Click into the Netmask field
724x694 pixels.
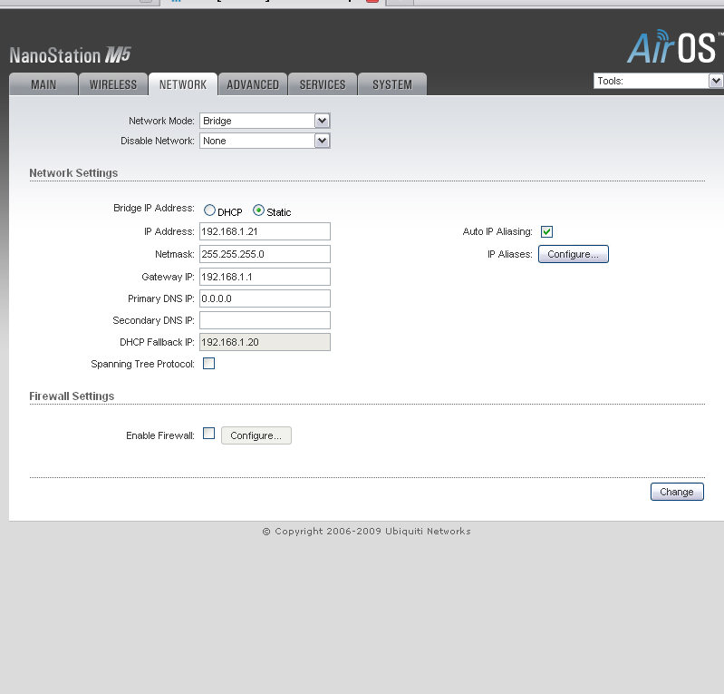pos(265,254)
